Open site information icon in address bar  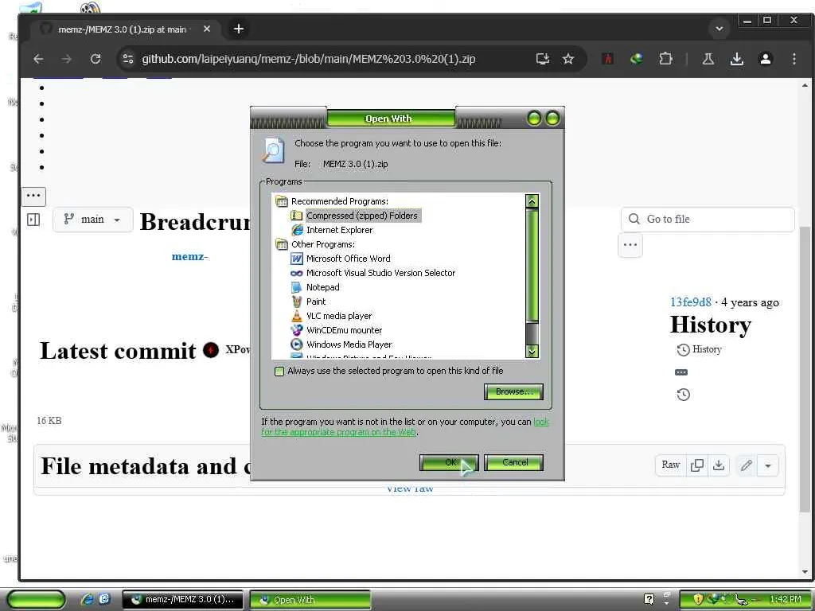128,59
